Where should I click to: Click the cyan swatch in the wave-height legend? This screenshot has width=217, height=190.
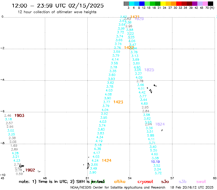click(132, 4)
